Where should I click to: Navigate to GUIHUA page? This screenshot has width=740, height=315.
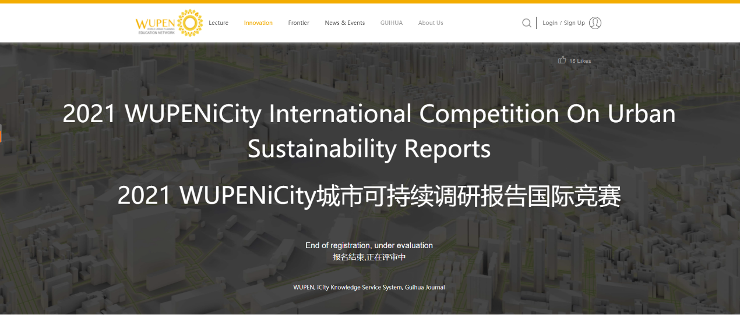[391, 23]
